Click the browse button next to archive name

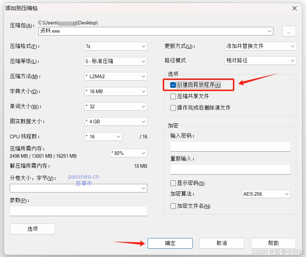(x=289, y=31)
